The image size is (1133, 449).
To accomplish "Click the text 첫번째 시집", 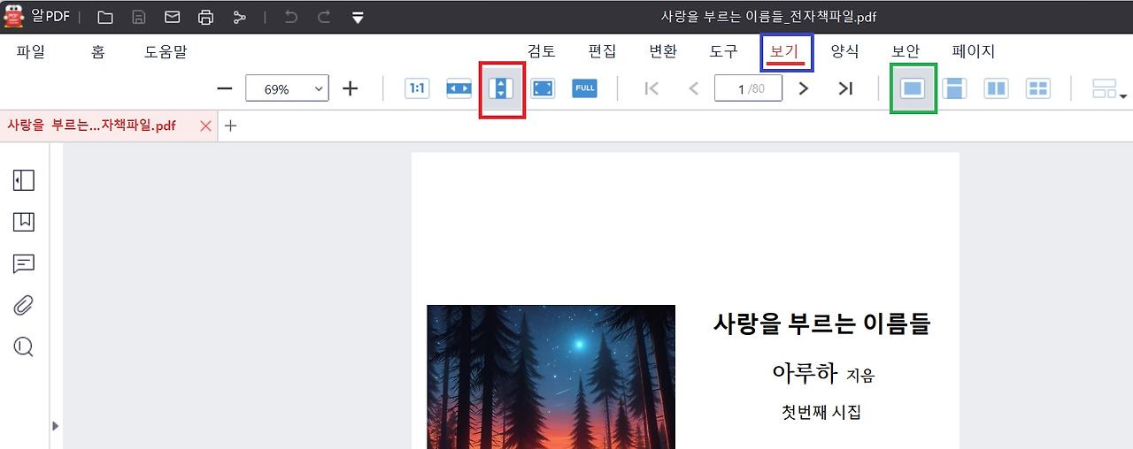I will click(821, 412).
